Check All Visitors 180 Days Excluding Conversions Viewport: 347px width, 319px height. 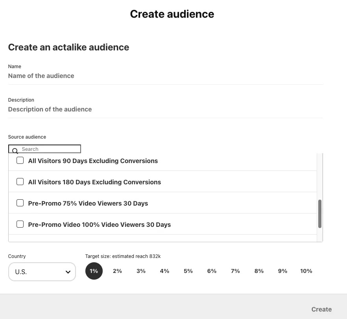pyautogui.click(x=20, y=182)
